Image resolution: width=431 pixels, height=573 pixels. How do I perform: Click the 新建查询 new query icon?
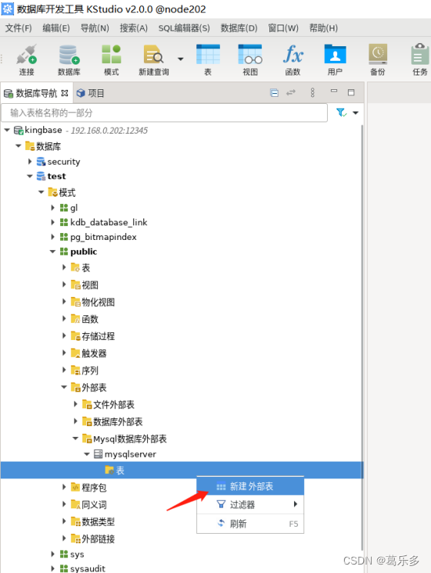(153, 60)
